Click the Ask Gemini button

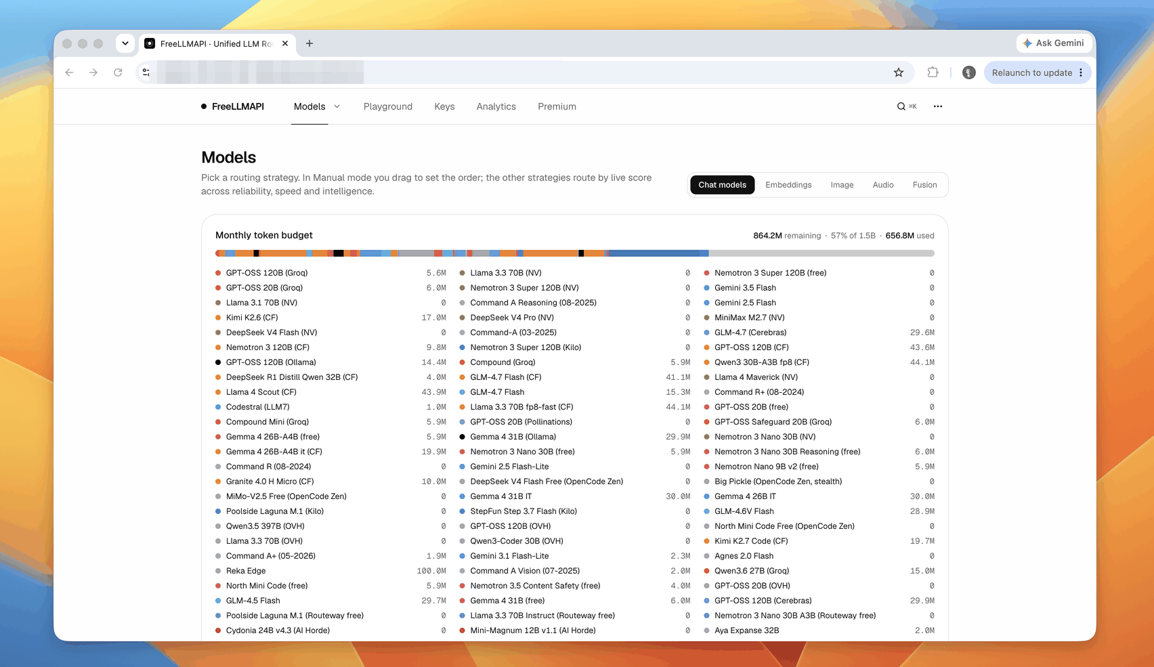click(x=1053, y=43)
